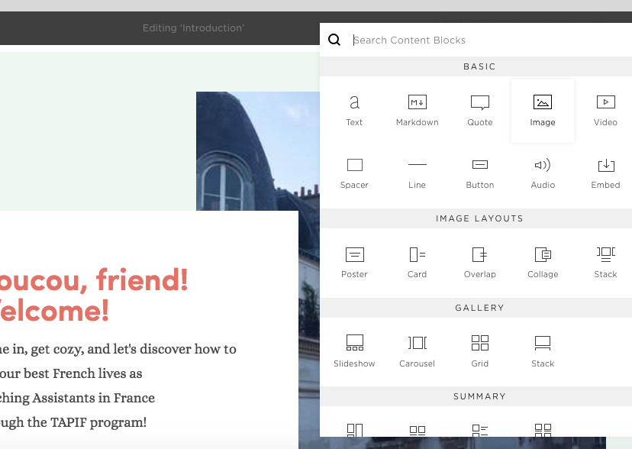Insert a Markdown block

point(418,111)
